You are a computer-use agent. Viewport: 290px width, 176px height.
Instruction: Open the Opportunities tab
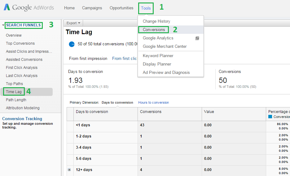(x=121, y=8)
